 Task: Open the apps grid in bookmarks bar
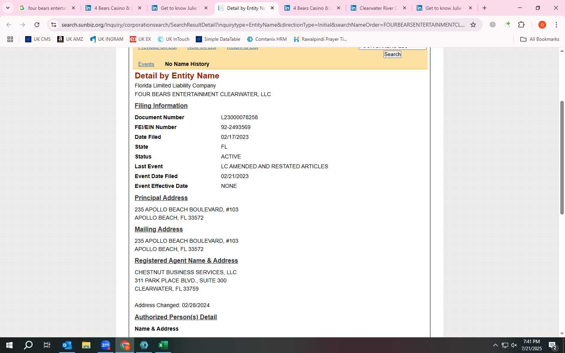pos(10,39)
